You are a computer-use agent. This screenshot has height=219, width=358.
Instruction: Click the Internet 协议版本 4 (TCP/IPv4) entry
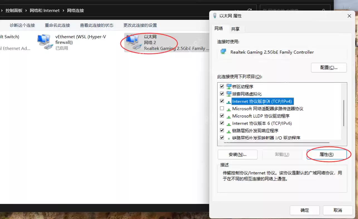[x=262, y=101]
